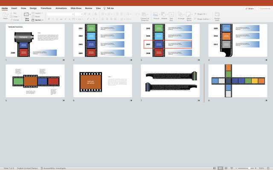This screenshot has width=273, height=170.
Task: Switch to Normal view in status bar
Action: click(x=215, y=168)
